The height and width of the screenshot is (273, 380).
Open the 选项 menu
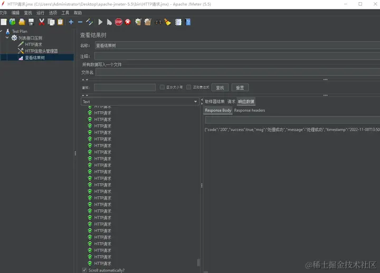[53, 13]
